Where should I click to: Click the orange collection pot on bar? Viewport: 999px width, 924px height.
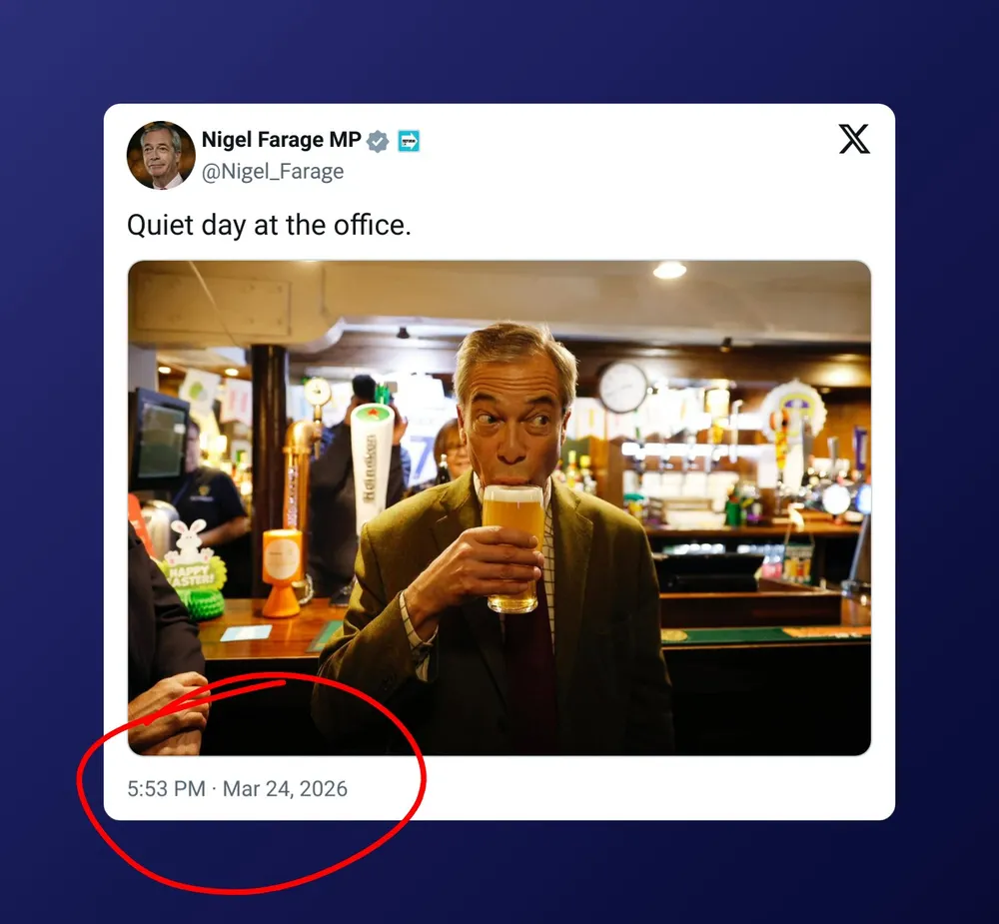[x=282, y=573]
